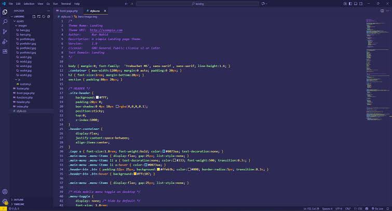Click the .hero-image img breadcrumb
Screen dimensions: 392x211
point(86,17)
